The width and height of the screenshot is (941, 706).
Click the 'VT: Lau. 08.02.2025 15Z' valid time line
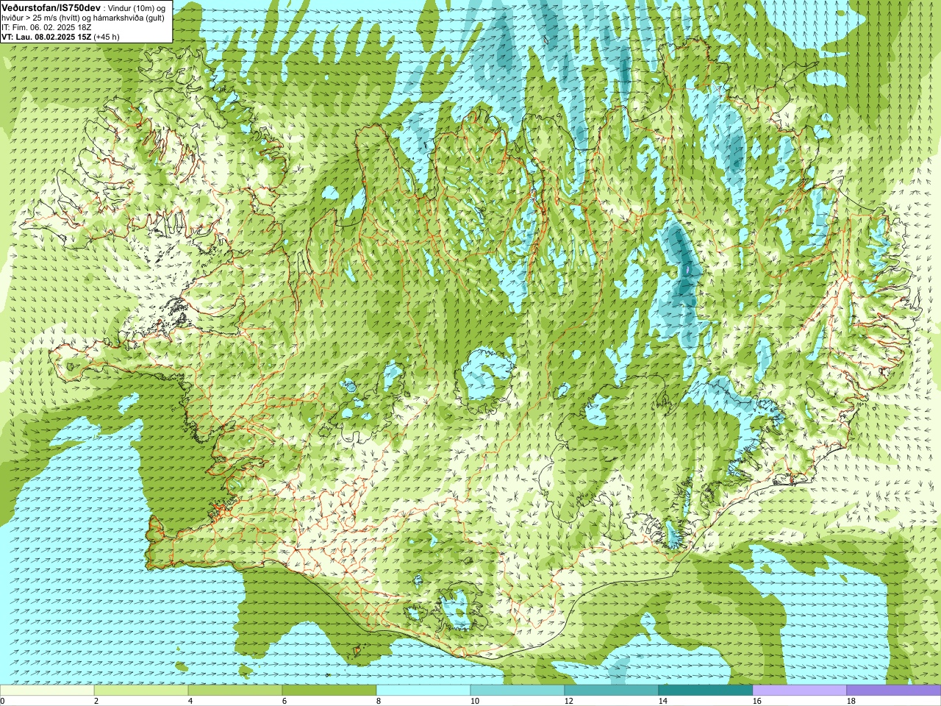coord(46,36)
